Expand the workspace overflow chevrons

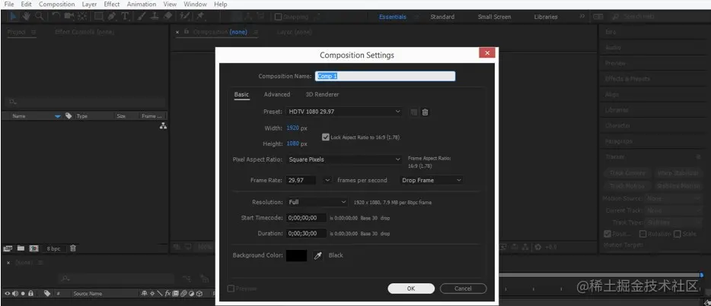click(x=582, y=16)
